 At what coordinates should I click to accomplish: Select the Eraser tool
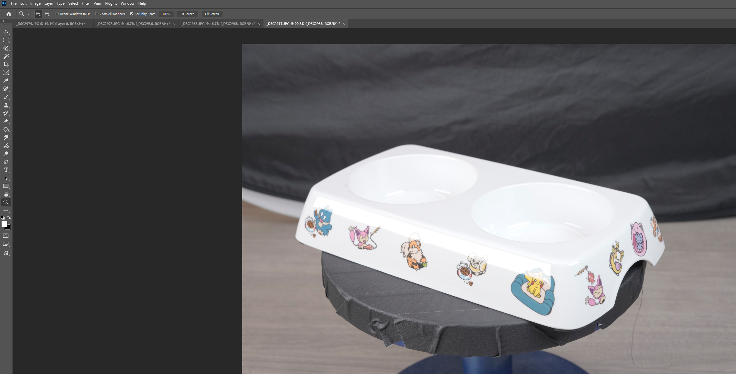[x=6, y=121]
